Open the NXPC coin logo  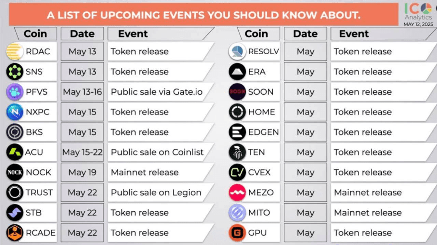click(15, 112)
